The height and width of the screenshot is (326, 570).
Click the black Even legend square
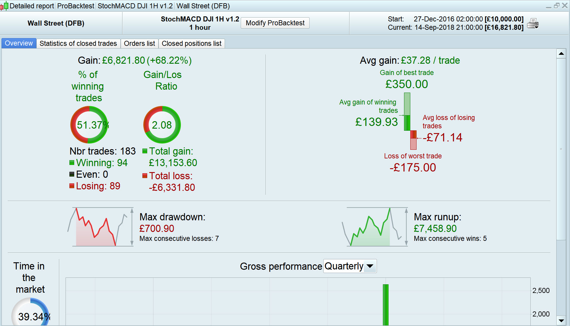tap(72, 174)
